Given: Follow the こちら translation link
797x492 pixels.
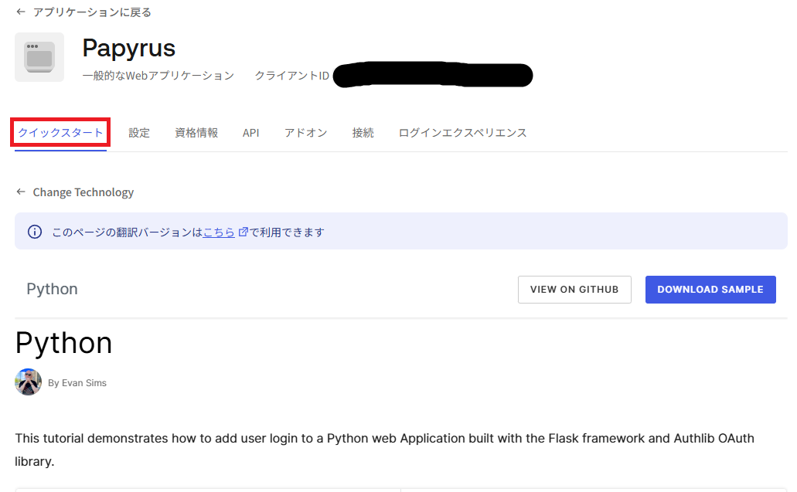Looking at the screenshot, I should coord(219,232).
